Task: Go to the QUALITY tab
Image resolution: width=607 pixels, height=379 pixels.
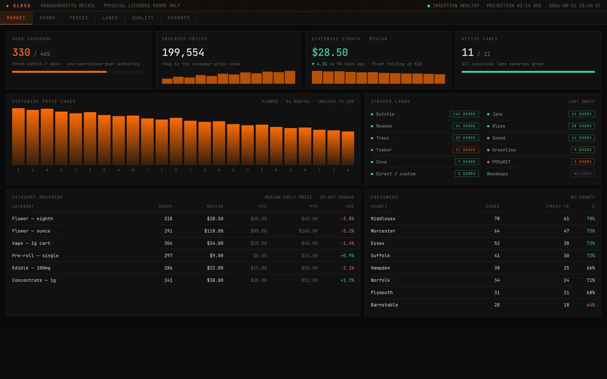Action: pyautogui.click(x=143, y=18)
